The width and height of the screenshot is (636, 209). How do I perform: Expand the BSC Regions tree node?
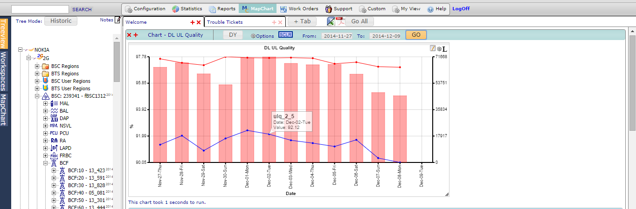tap(37, 67)
